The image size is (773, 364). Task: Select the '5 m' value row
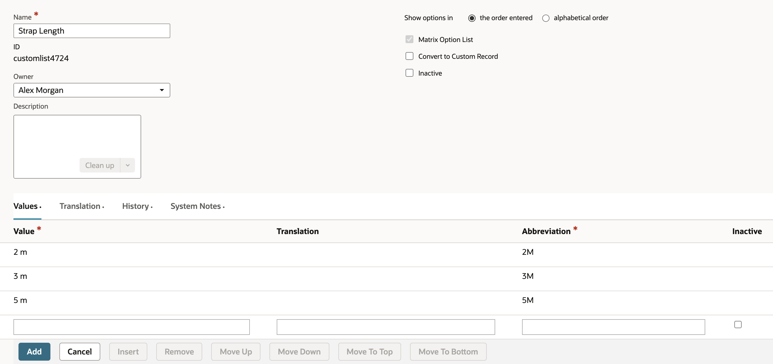coord(386,303)
